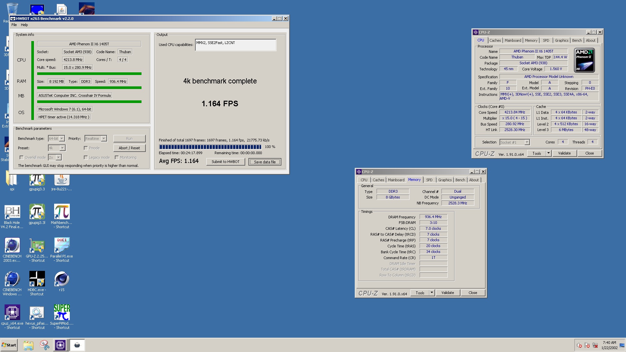Switch to CPU tab in lower CPU-Z
Viewport: 626px width, 352px height.
pos(364,180)
